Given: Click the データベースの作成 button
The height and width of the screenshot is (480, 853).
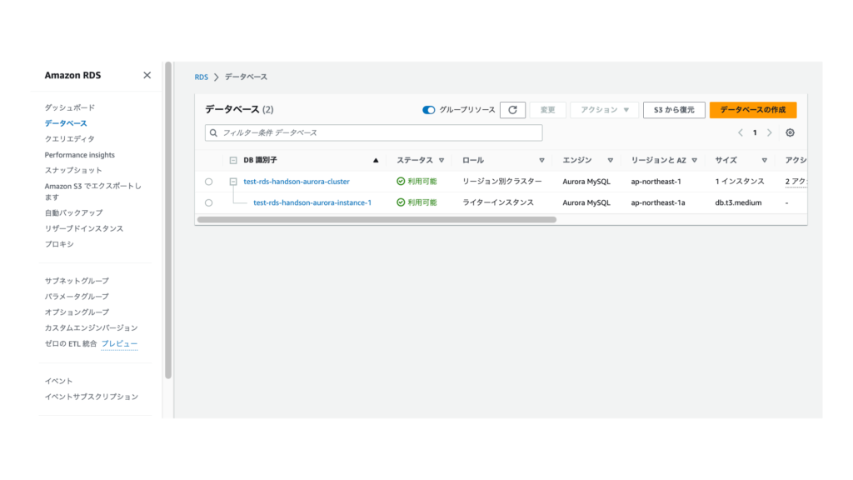Looking at the screenshot, I should pos(752,110).
